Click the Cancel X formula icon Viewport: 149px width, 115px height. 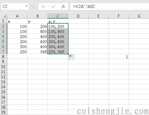pos(43,6)
